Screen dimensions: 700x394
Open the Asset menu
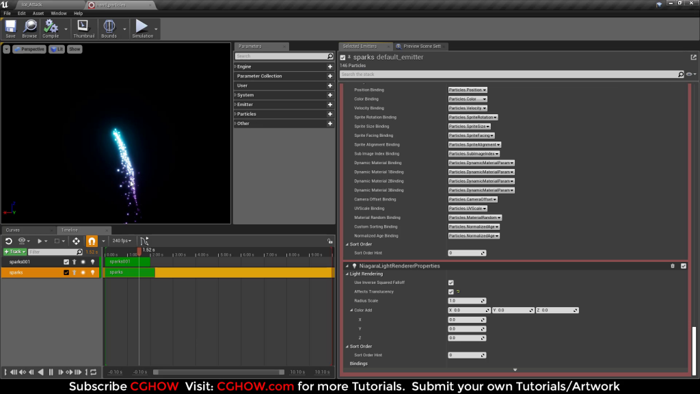(38, 14)
